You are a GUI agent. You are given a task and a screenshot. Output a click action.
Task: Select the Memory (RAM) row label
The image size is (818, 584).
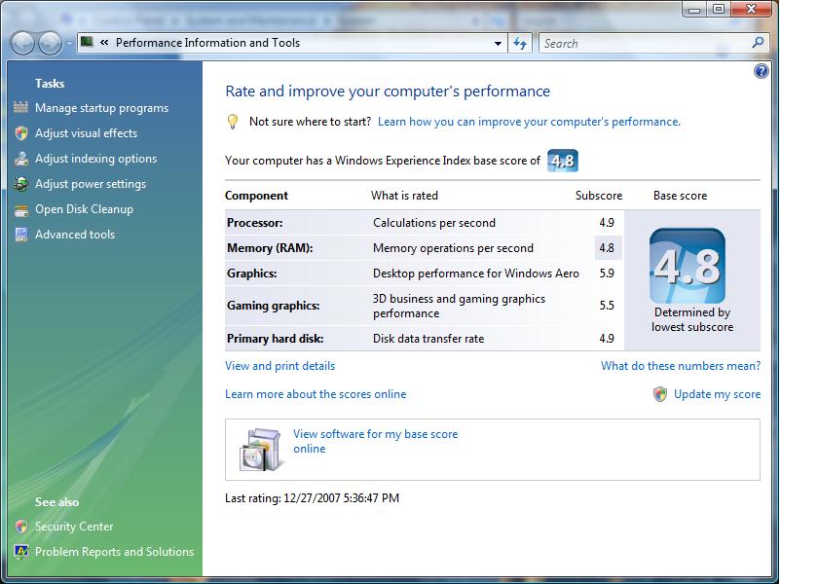coord(270,248)
